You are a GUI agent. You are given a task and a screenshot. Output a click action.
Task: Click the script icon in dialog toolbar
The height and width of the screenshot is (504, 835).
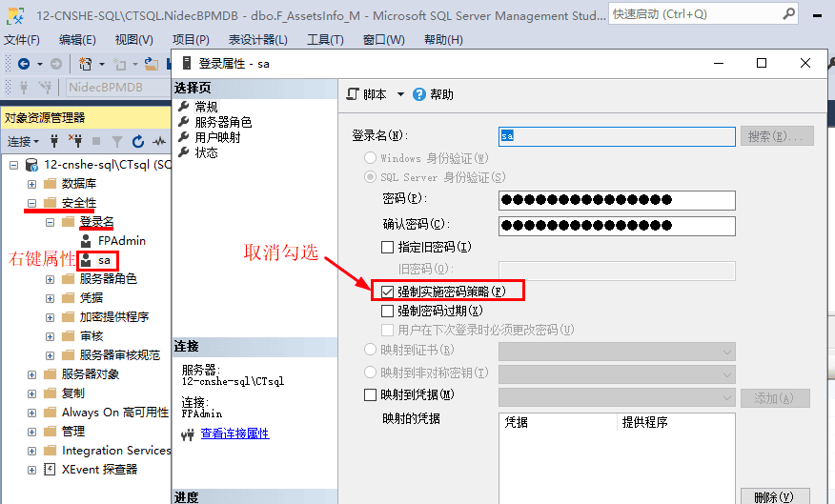(353, 94)
